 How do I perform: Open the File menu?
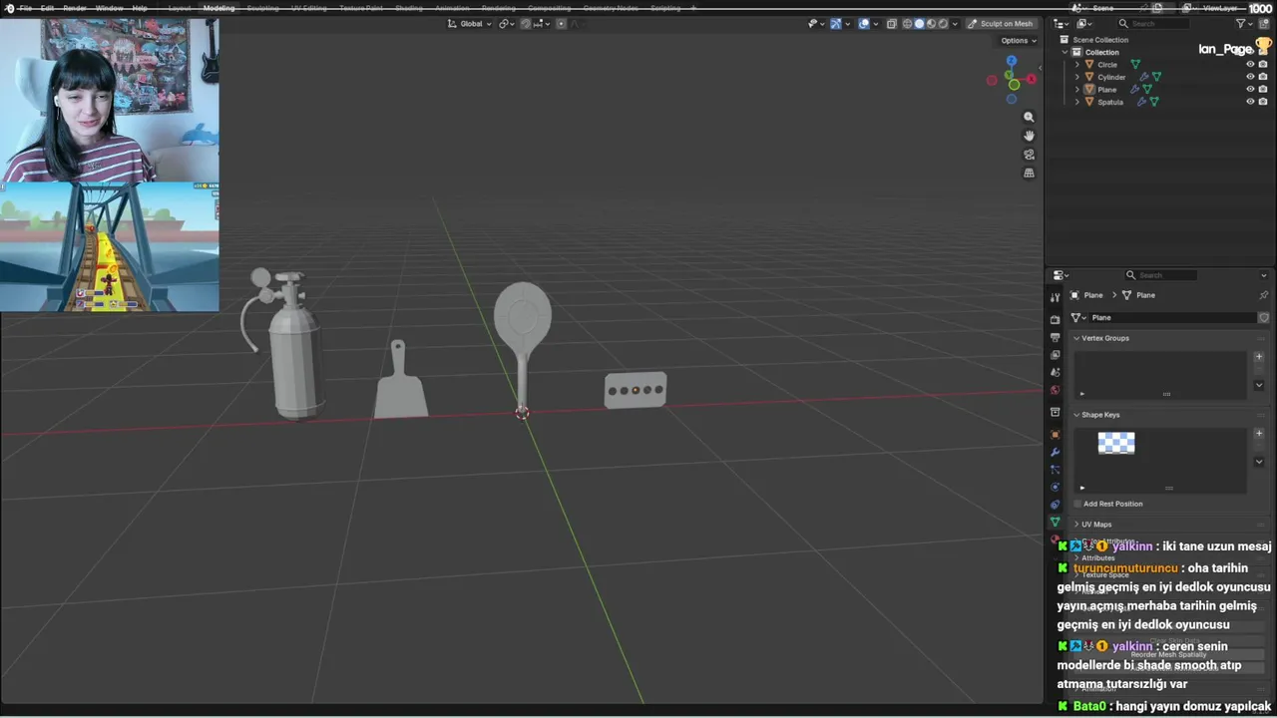25,8
